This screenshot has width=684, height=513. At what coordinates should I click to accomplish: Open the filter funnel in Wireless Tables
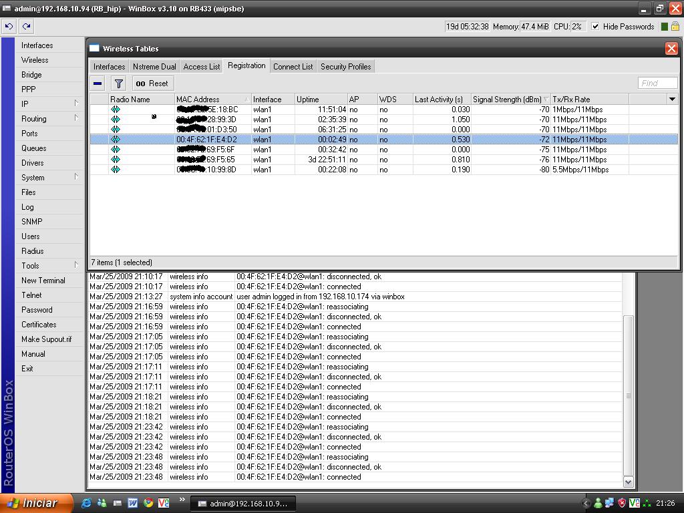pos(119,83)
